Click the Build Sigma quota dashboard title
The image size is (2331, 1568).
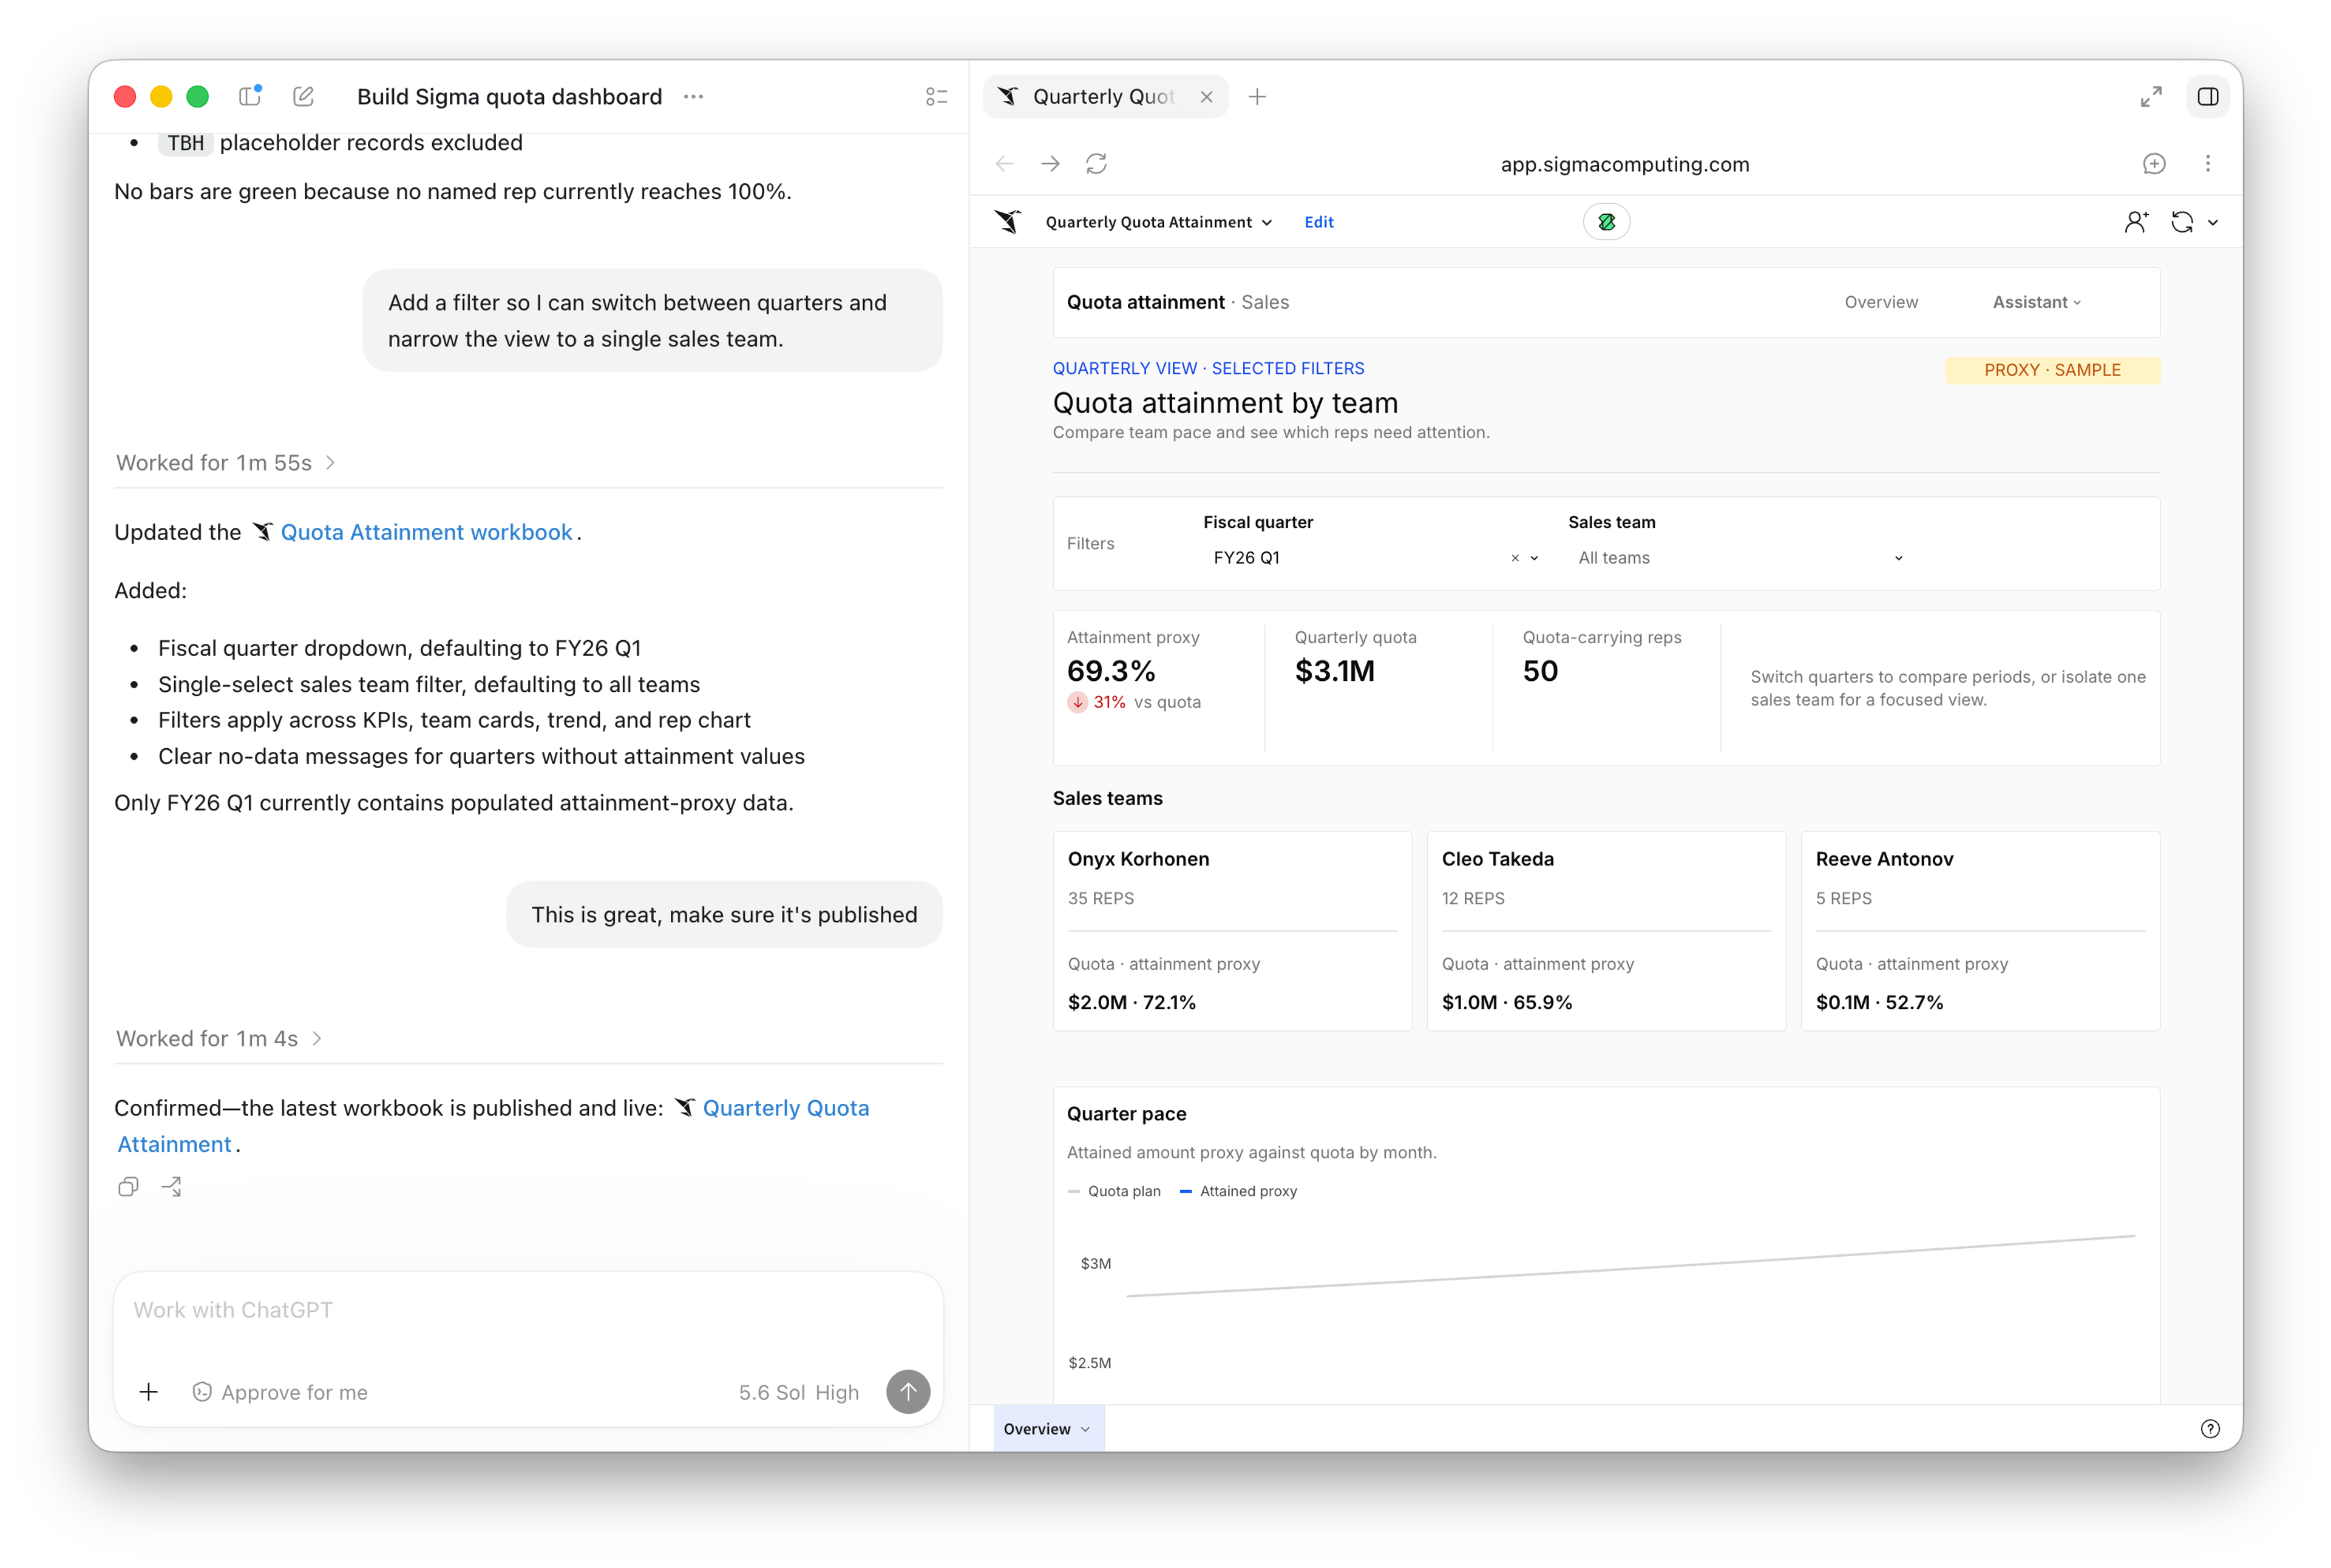[x=509, y=96]
